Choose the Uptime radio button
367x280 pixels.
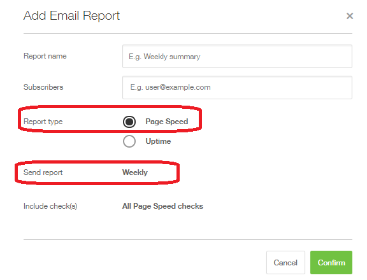pos(129,141)
